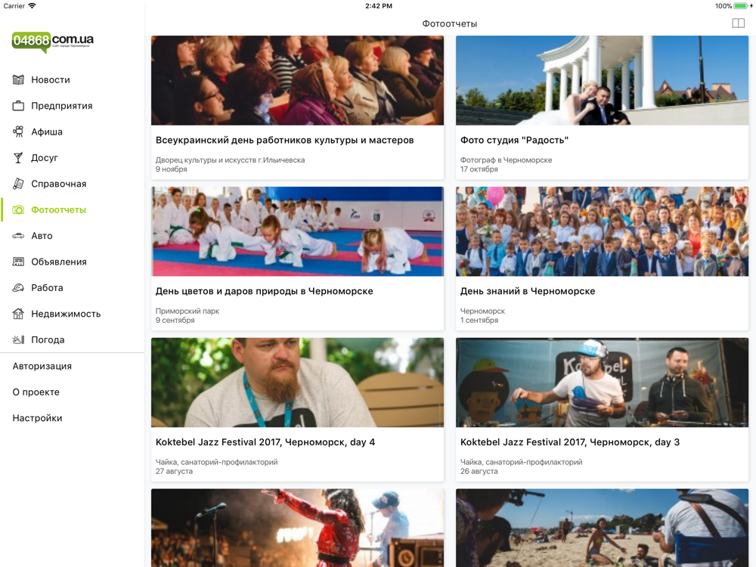The height and width of the screenshot is (567, 756).
Task: Select the Авто car icon
Action: [x=18, y=236]
